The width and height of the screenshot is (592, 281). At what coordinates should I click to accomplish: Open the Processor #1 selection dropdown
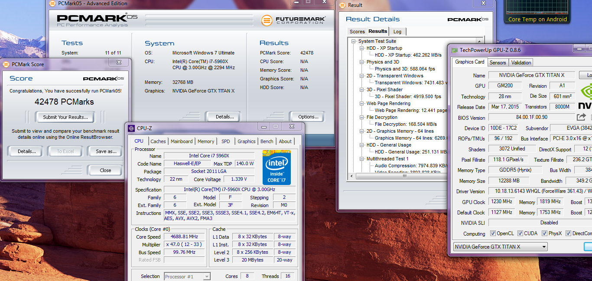pyautogui.click(x=187, y=276)
